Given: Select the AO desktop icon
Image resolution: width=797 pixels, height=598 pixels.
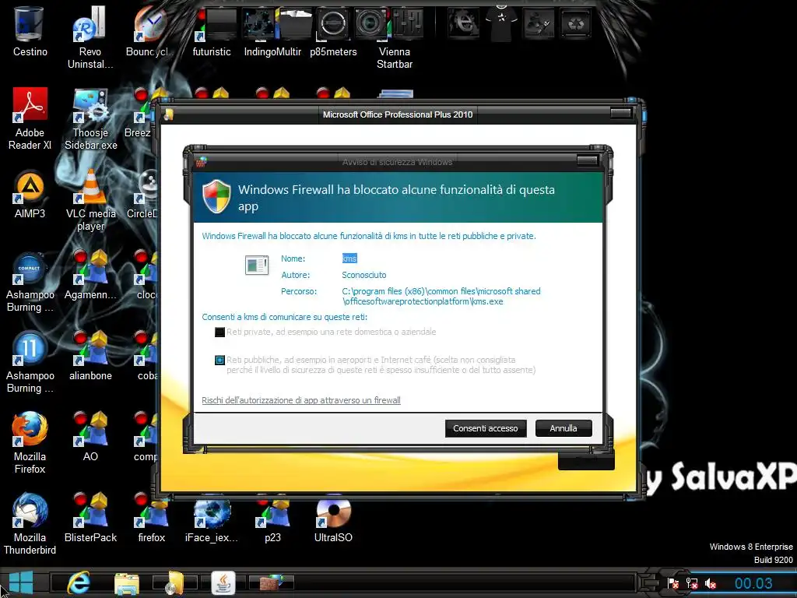Looking at the screenshot, I should point(90,436).
